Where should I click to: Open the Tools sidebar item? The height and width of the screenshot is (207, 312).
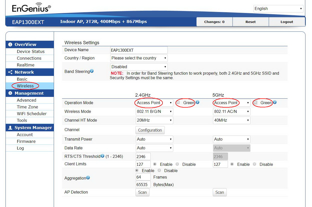[x=22, y=120]
